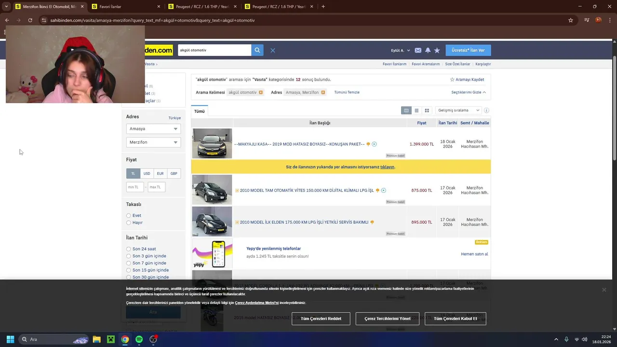The height and width of the screenshot is (347, 617).
Task: Click the max TL price field
Action: point(157,187)
